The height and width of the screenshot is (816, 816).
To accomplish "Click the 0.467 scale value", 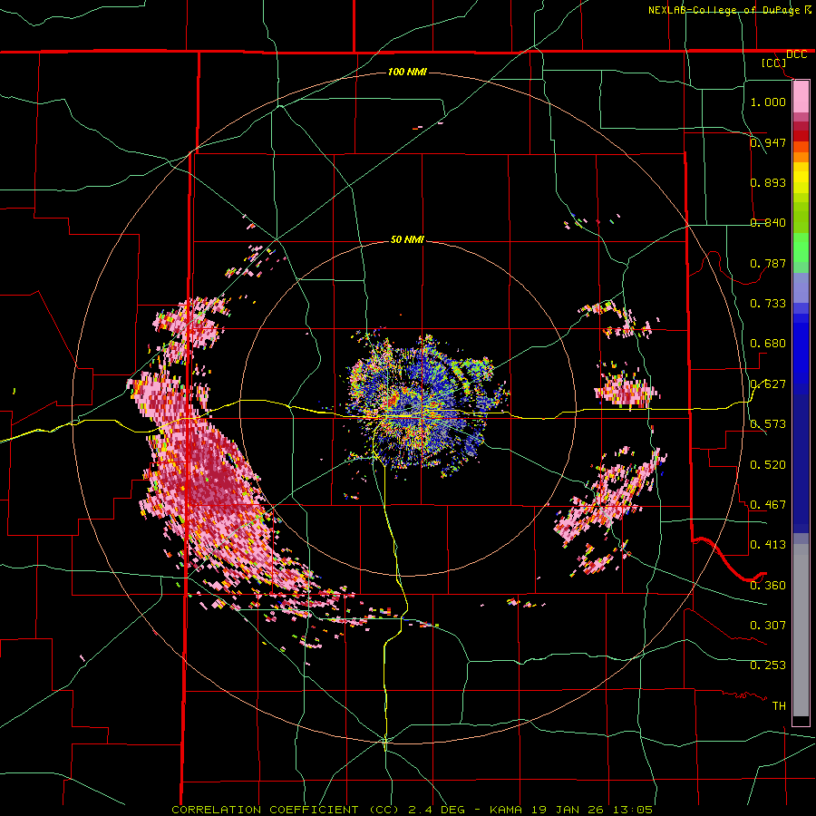I will pos(768,505).
